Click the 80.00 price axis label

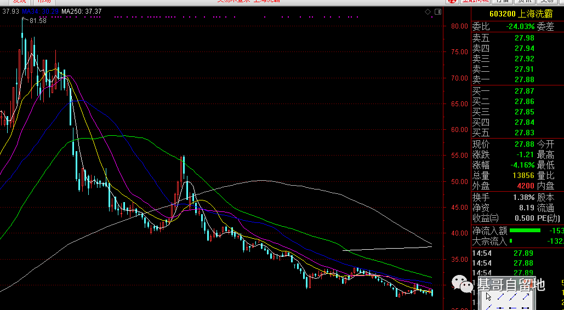click(459, 26)
